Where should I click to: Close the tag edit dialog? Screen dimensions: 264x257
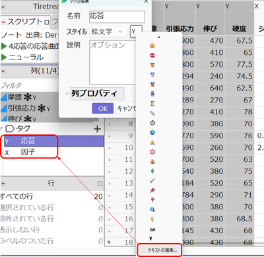coord(146,1)
